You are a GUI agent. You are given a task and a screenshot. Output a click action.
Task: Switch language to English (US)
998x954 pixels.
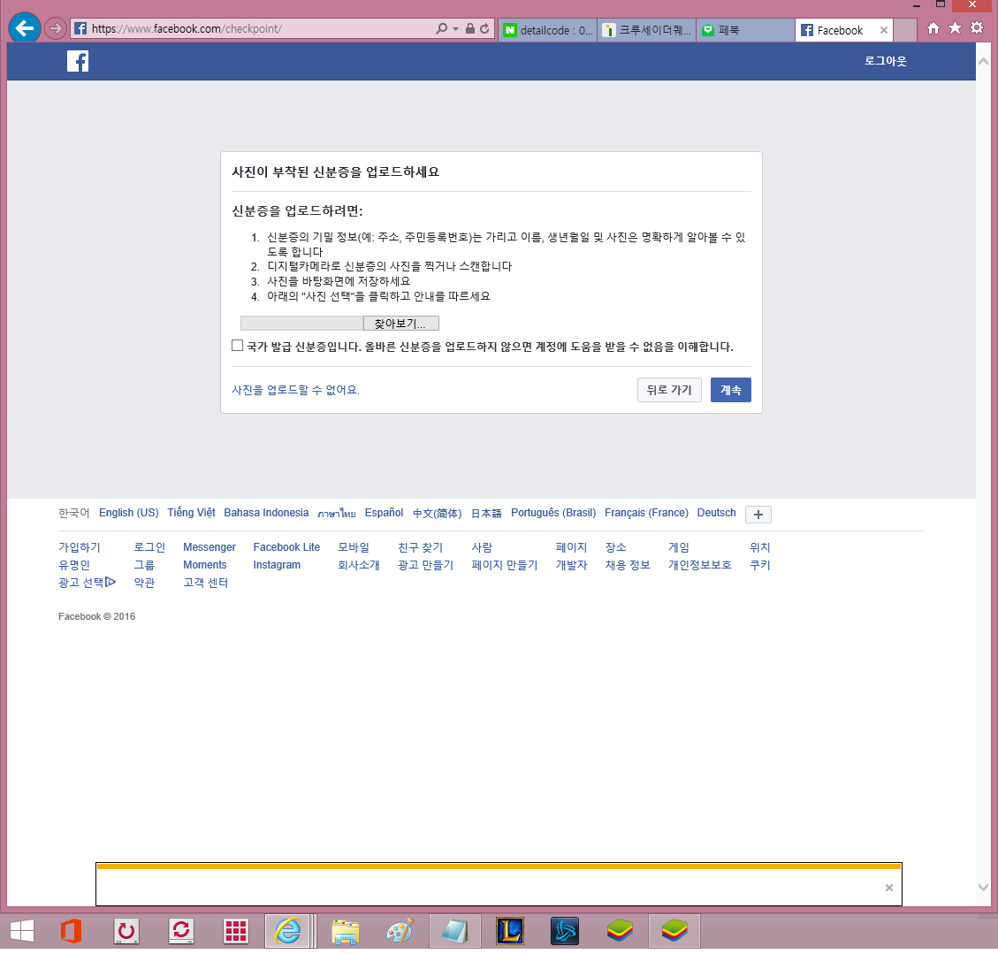(128, 514)
